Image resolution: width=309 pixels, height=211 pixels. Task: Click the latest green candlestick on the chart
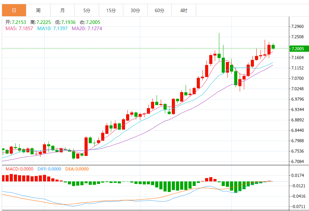coord(273,47)
